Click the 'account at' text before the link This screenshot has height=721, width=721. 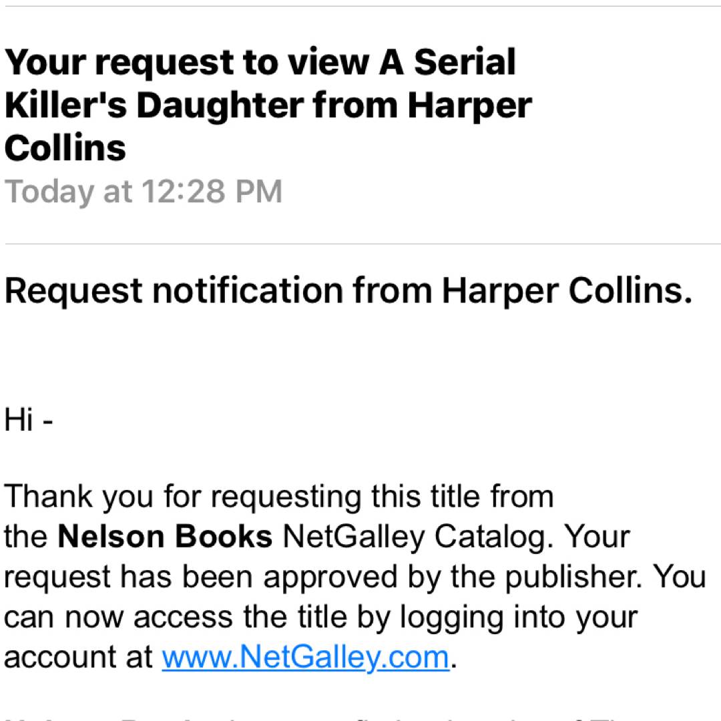pos(79,658)
